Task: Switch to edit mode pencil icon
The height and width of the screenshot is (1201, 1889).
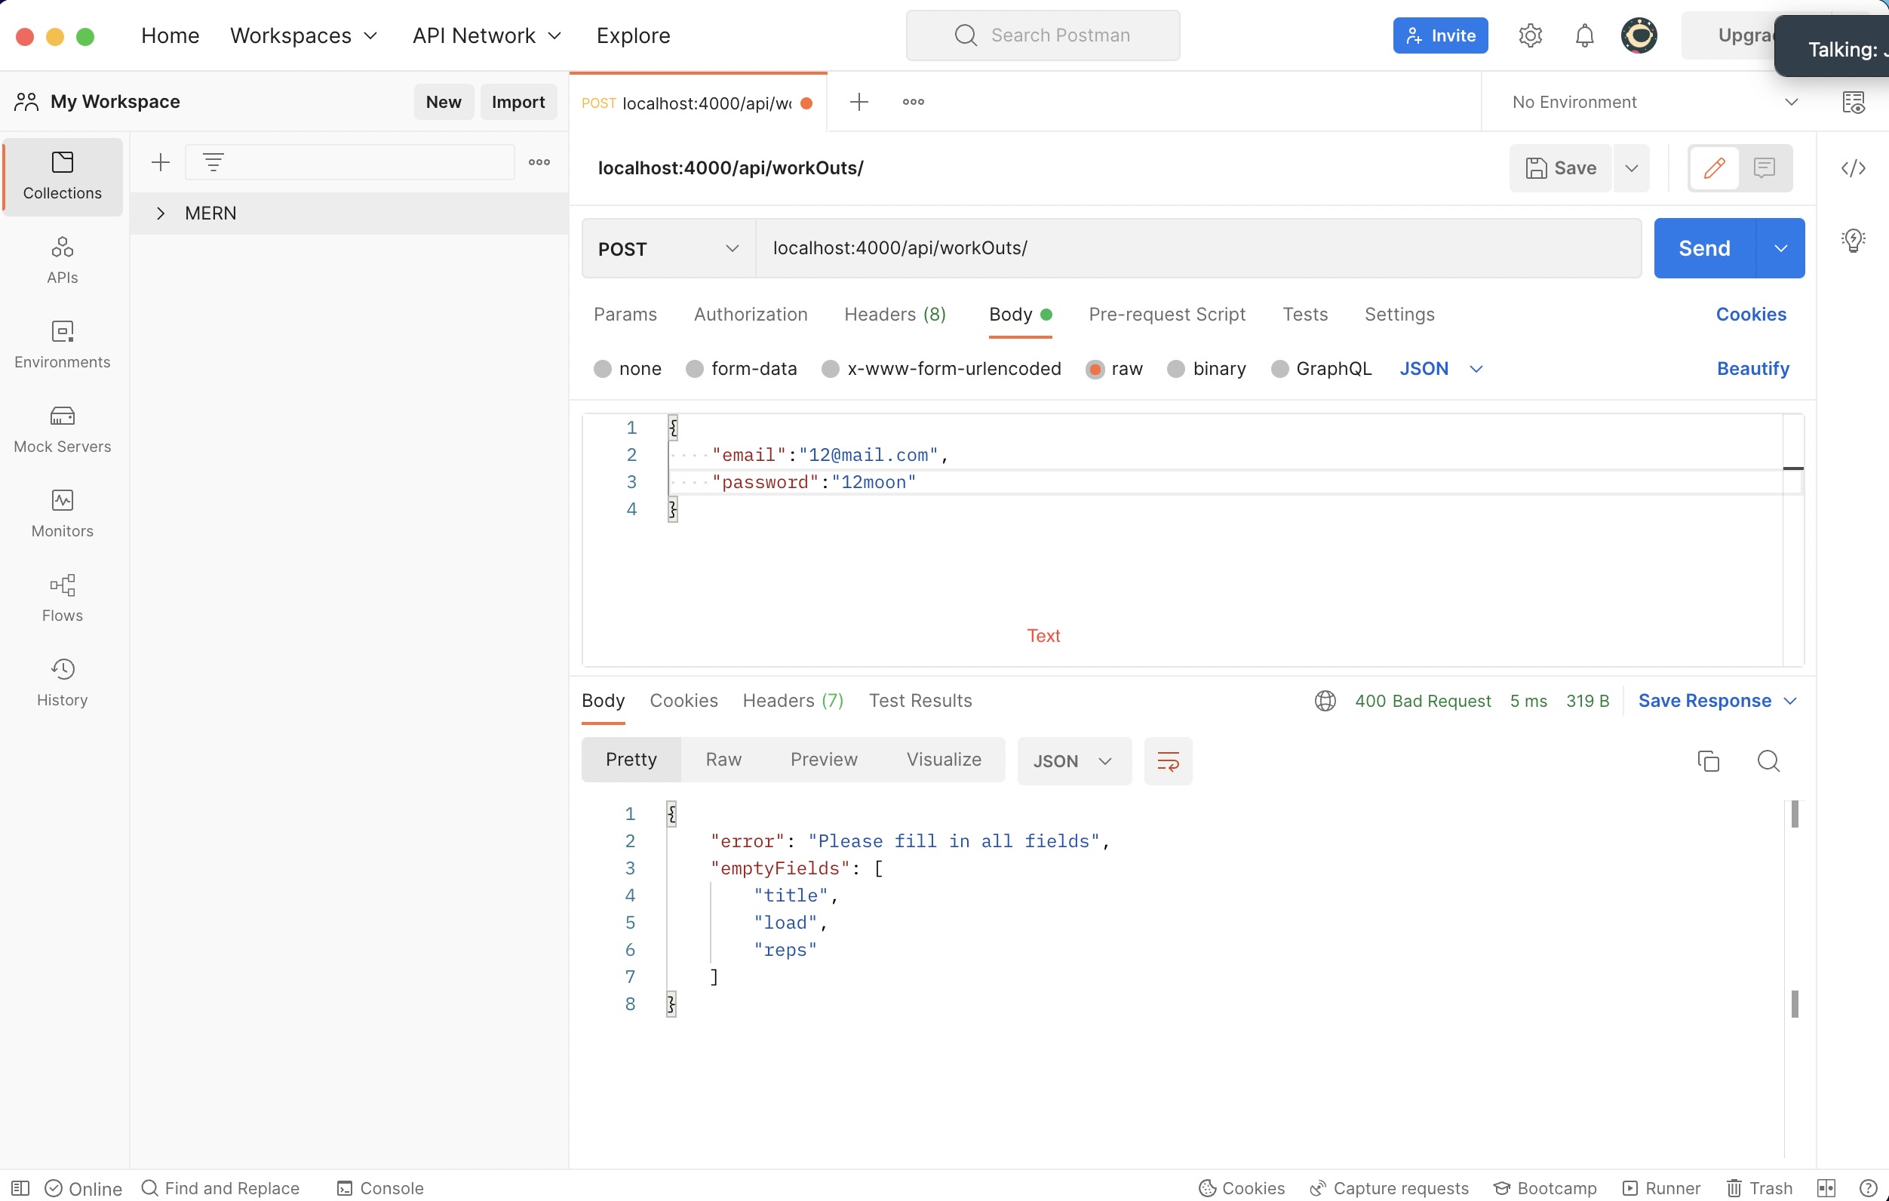Action: coord(1714,168)
